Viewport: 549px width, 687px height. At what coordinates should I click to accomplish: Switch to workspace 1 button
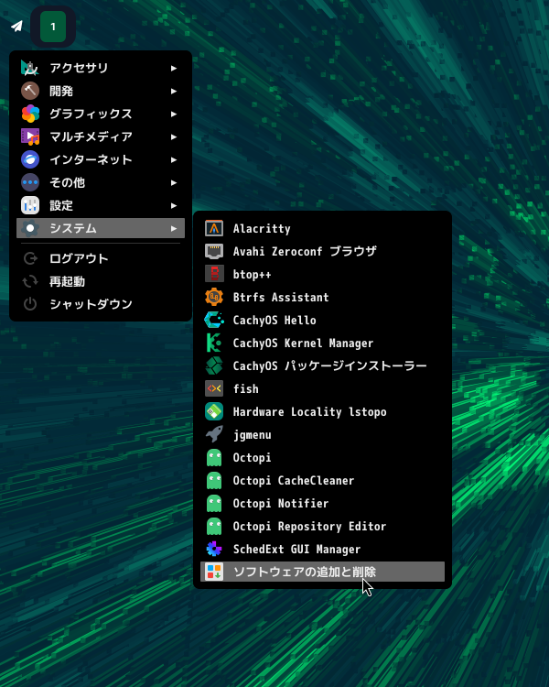pos(53,27)
